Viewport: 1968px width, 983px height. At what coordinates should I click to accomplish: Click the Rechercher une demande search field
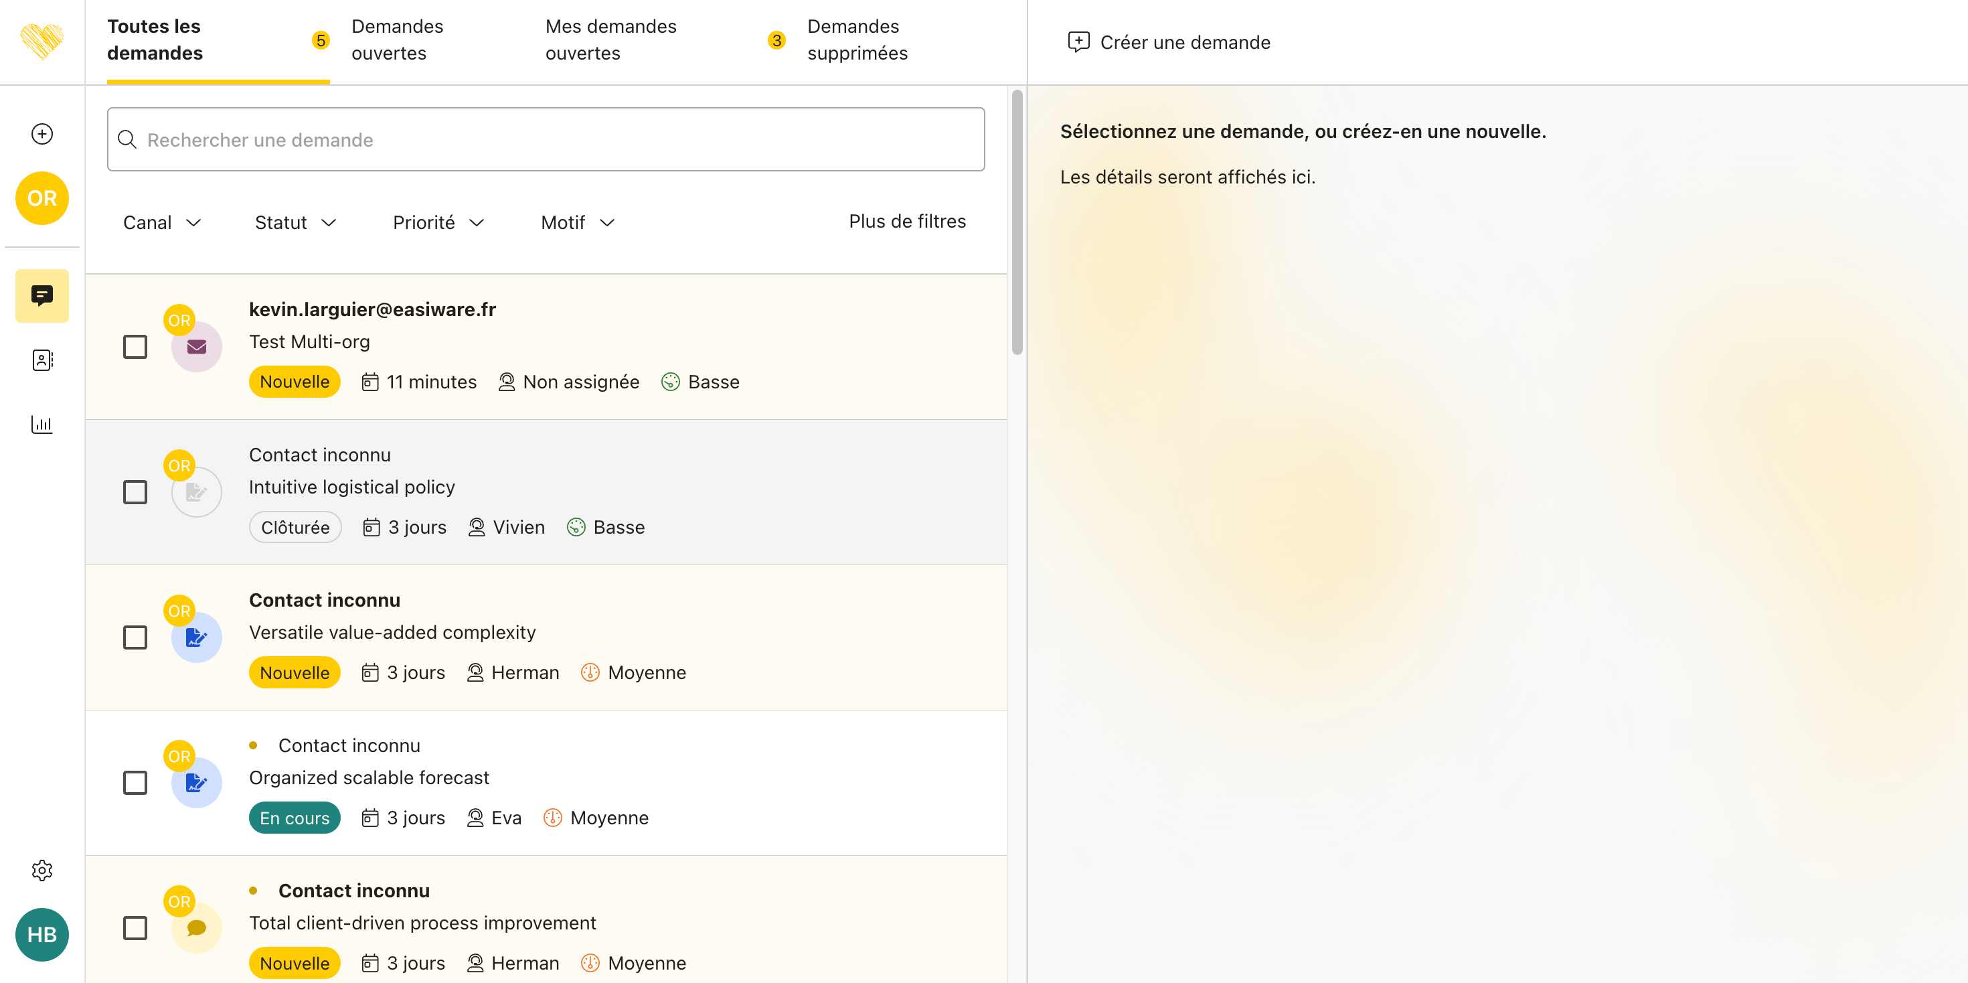tap(546, 139)
